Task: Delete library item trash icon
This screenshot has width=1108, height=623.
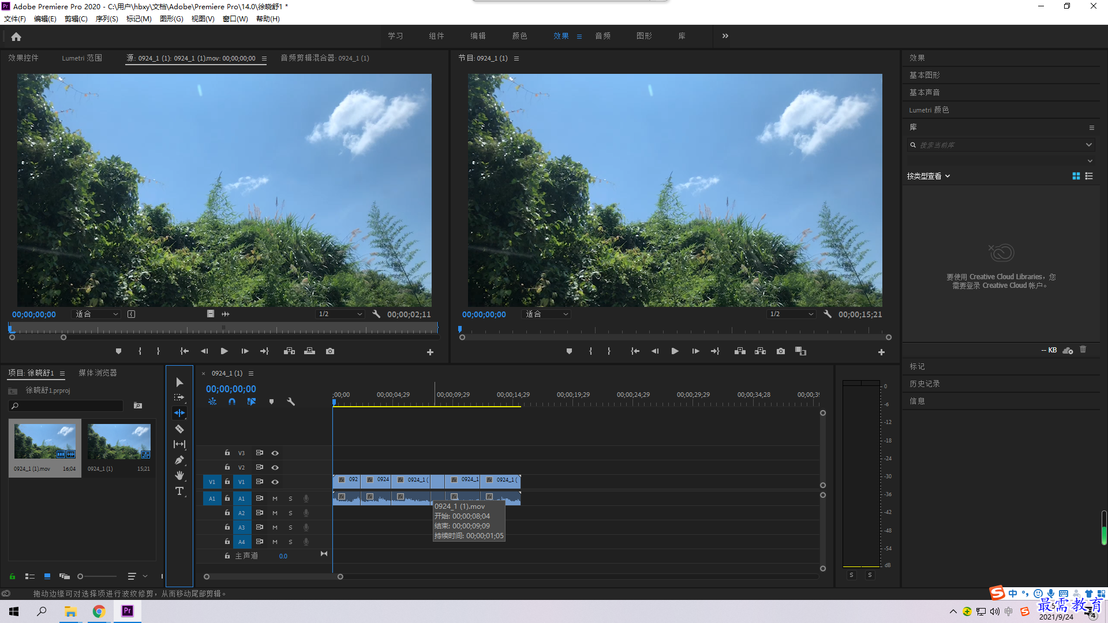Action: pos(1083,350)
